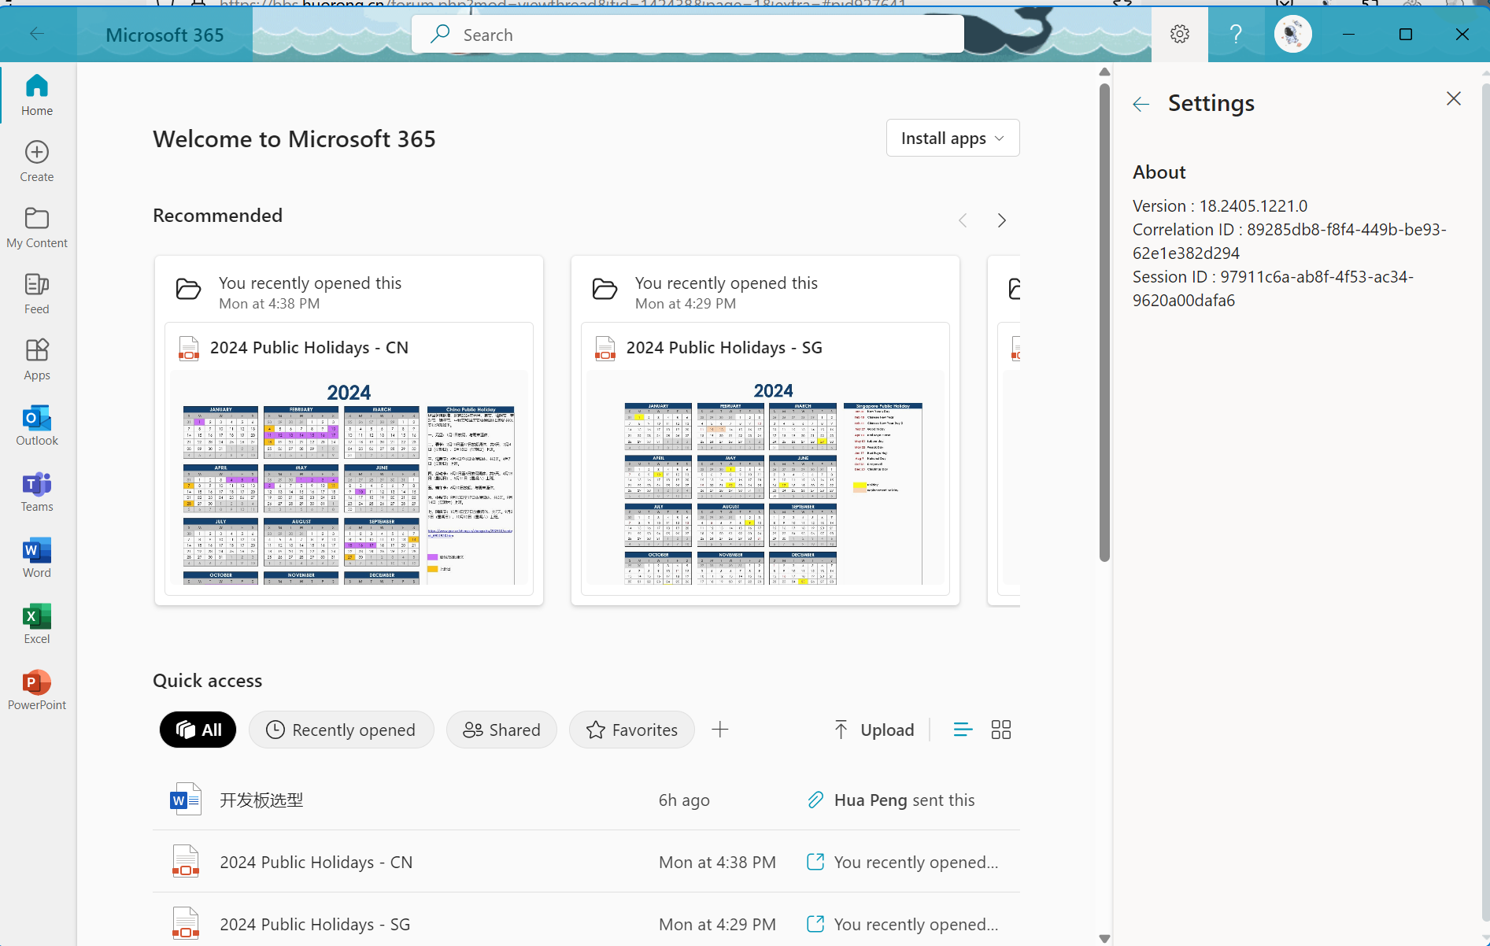Launch PowerPoint from the sidebar
The height and width of the screenshot is (946, 1490).
(x=37, y=690)
